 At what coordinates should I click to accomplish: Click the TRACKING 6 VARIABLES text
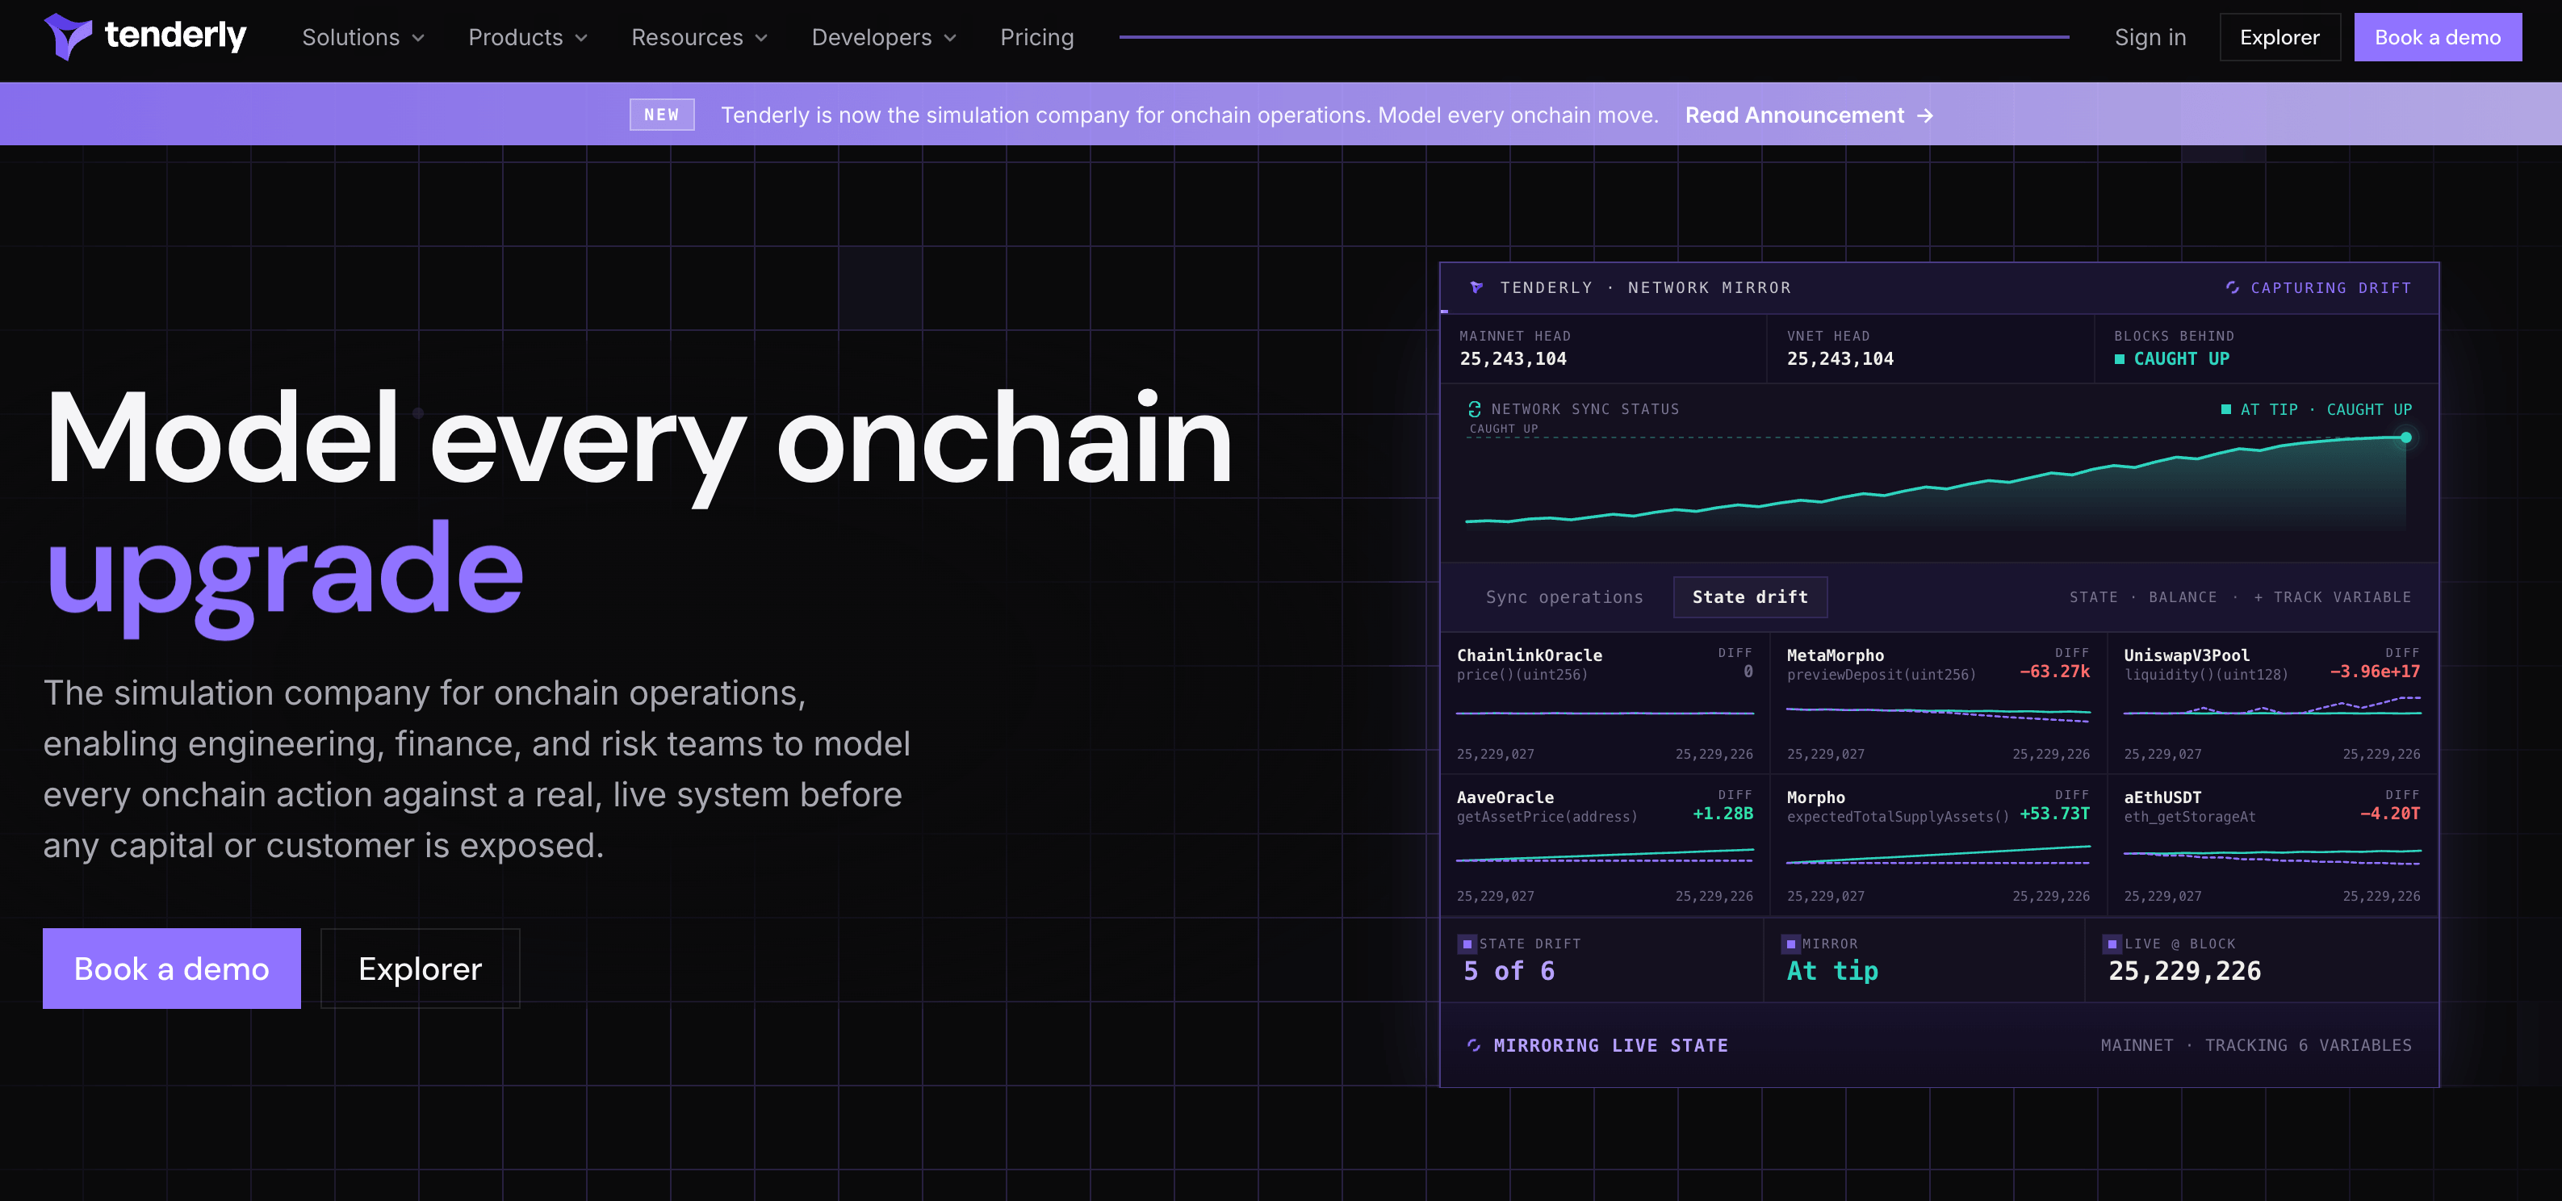2308,1045
